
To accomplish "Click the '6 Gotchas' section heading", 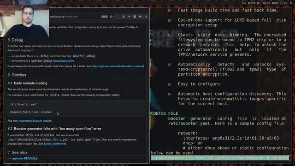I will click(x=17, y=75).
